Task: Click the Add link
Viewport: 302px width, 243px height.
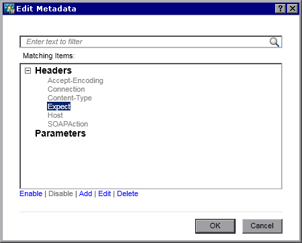Action: coord(85,193)
